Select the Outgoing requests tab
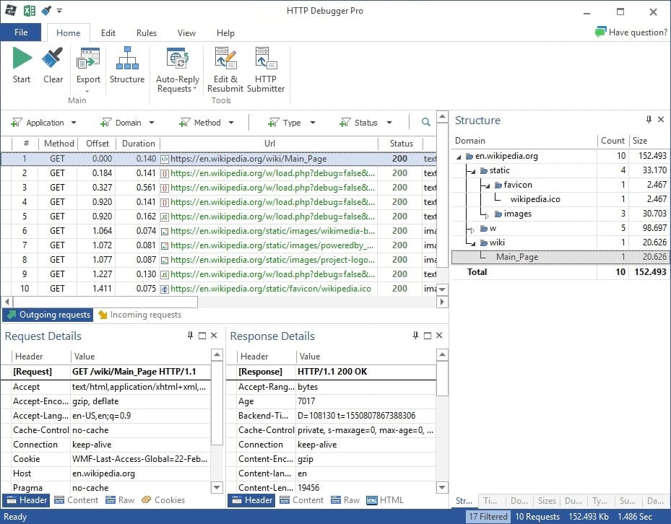 coord(48,315)
